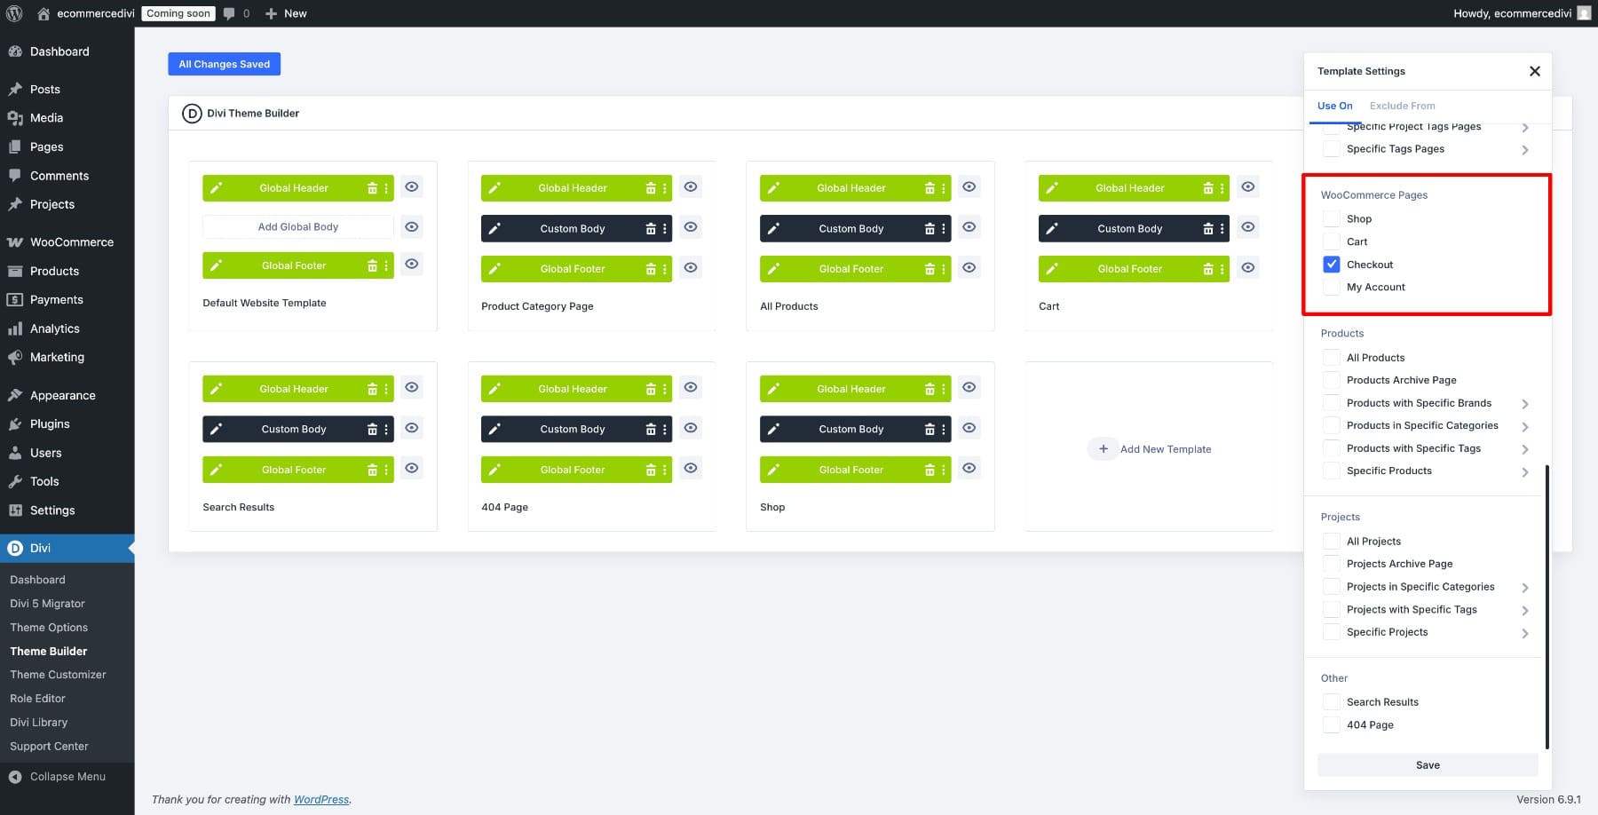1598x815 pixels.
Task: Click the Template Settings panel scrollbar
Action: point(1547,607)
